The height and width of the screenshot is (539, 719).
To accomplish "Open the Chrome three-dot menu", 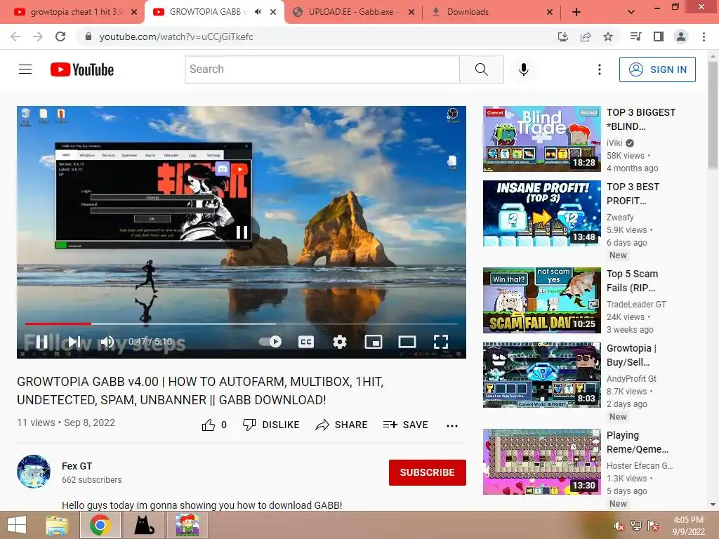I will pos(704,36).
